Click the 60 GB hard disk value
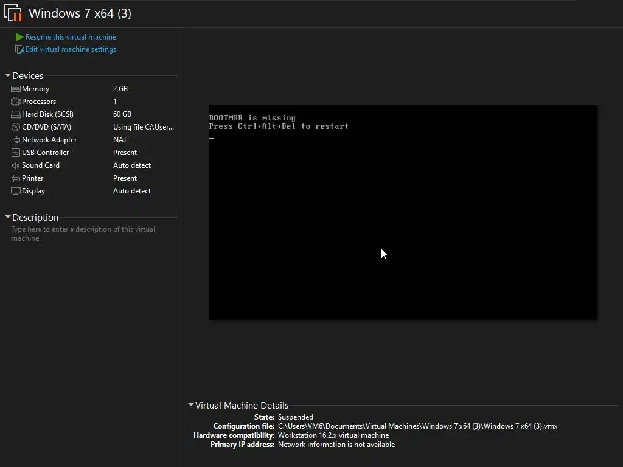The width and height of the screenshot is (623, 467). pyautogui.click(x=122, y=114)
